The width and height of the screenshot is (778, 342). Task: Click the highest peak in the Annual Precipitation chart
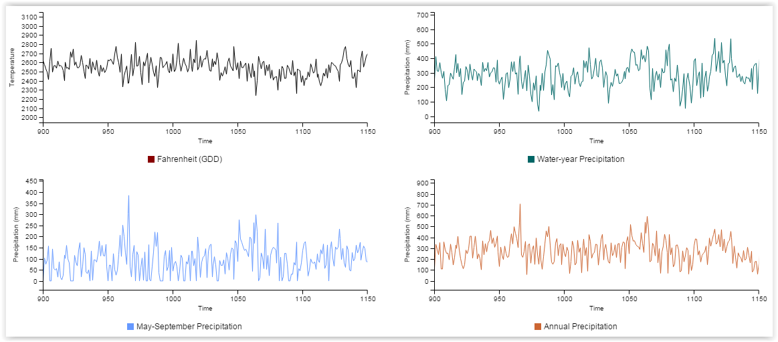[520, 204]
